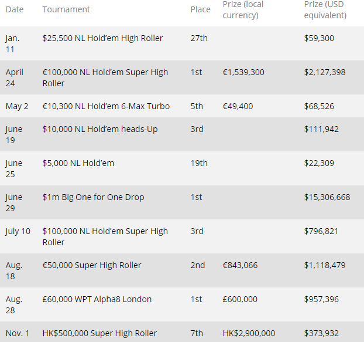Click the Date column header
Screen dimensions: 364x342
(x=15, y=9)
